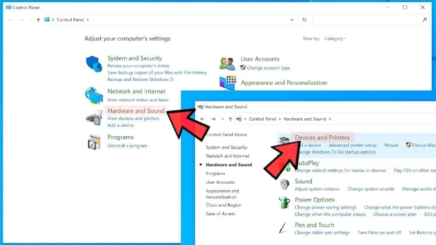The height and width of the screenshot is (245, 436).
Task: Click Turn flicks on and off link
Action: (x=379, y=233)
